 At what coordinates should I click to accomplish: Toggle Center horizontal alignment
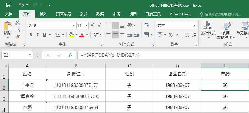click(115, 35)
